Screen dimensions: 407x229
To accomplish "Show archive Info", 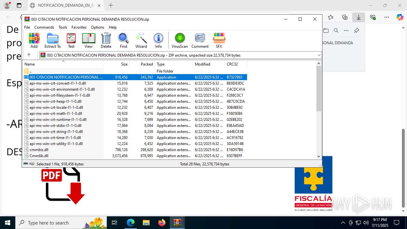I will (158, 40).
